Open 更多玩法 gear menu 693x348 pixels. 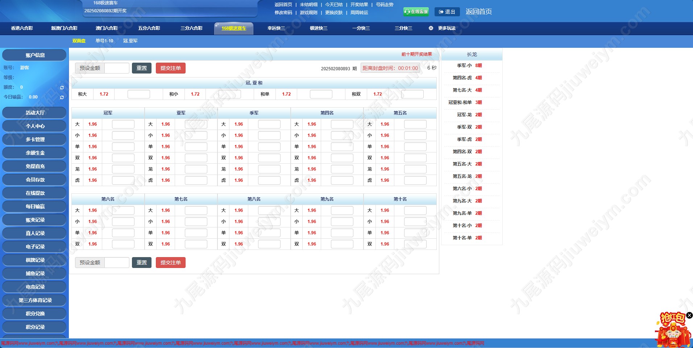point(442,28)
